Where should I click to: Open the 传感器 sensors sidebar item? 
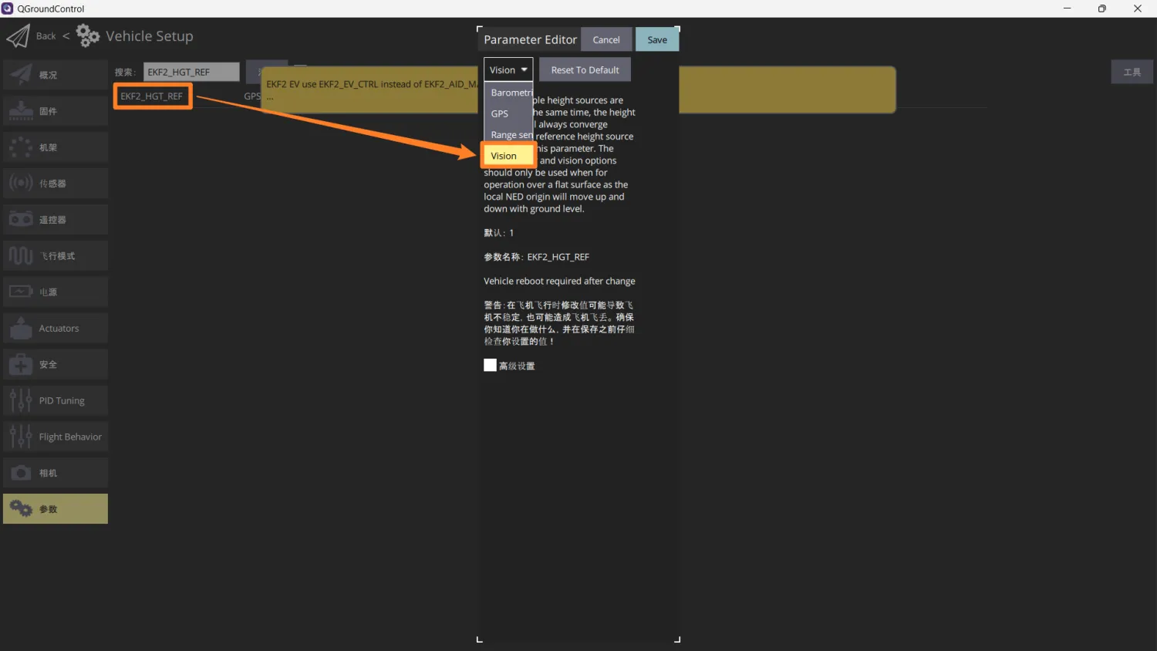tap(56, 184)
